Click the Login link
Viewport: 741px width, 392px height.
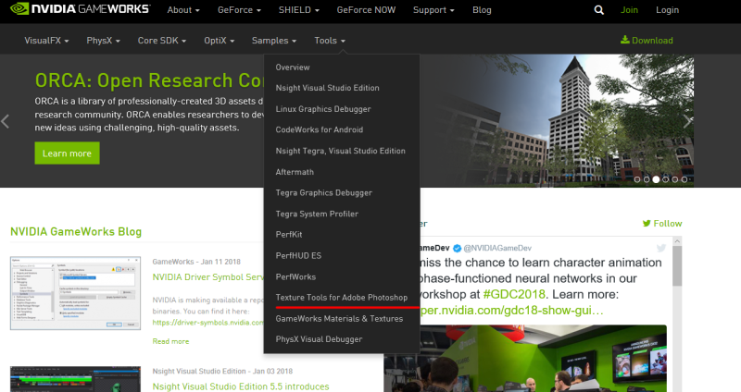click(667, 10)
